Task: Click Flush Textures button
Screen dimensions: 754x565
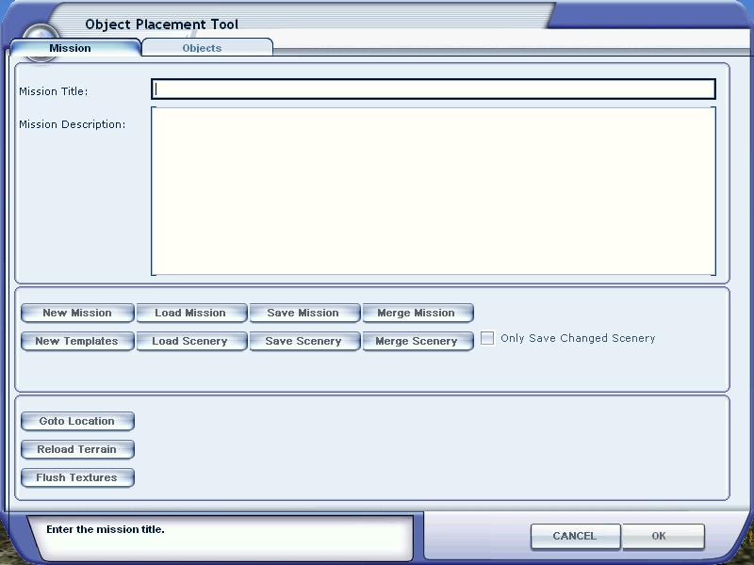Action: (x=77, y=477)
